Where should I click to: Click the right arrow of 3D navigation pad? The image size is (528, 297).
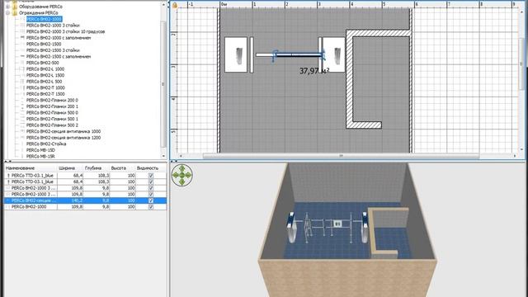coord(189,175)
